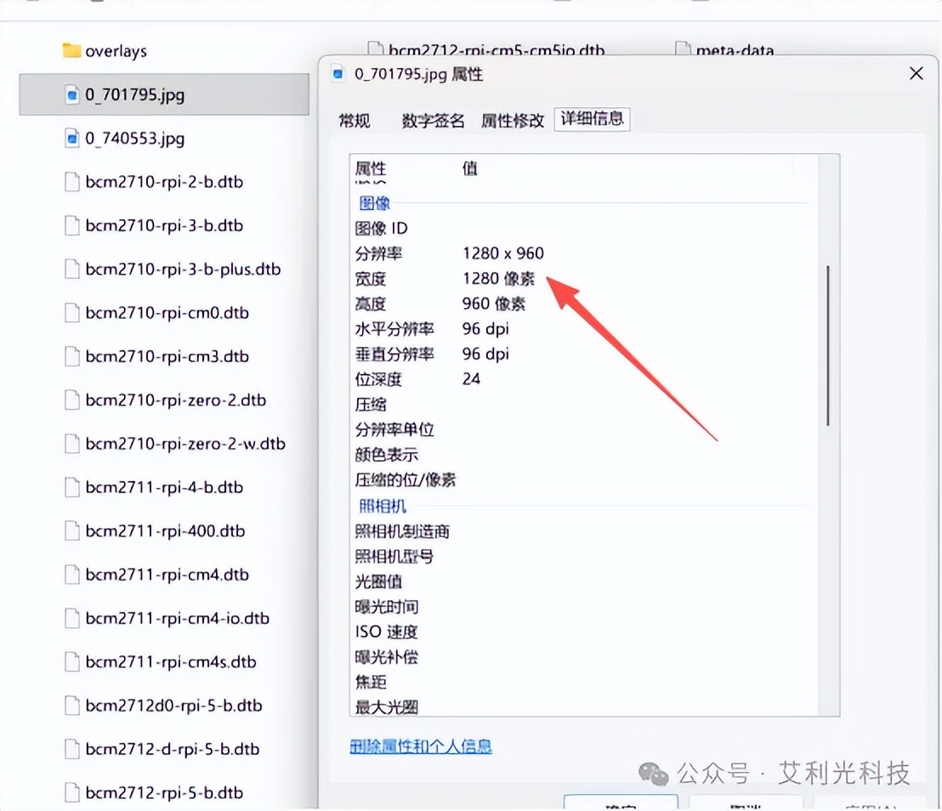
Task: Click the bcm2710-rpi-zero-2-w.dtb file icon
Action: [72, 444]
